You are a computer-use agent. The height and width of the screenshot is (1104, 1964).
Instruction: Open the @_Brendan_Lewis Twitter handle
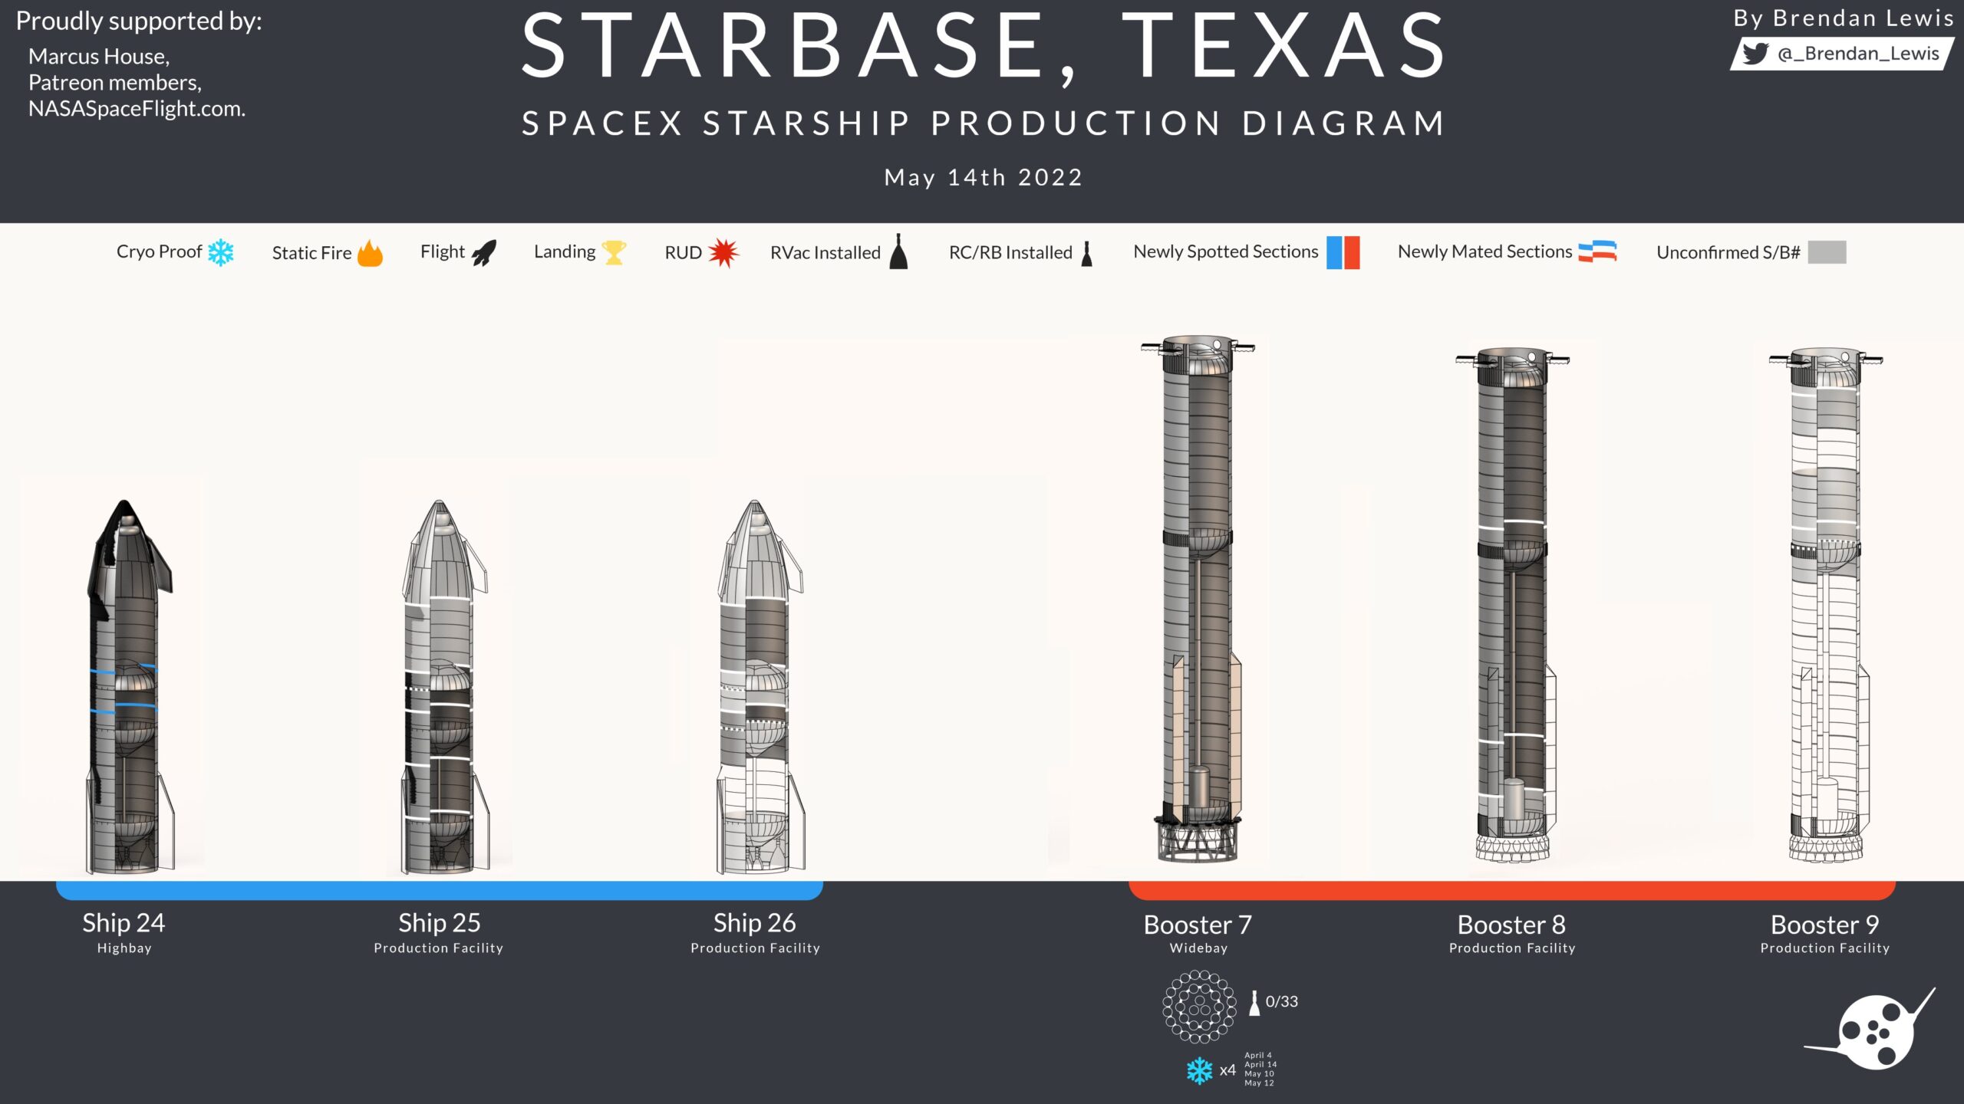click(x=1857, y=54)
